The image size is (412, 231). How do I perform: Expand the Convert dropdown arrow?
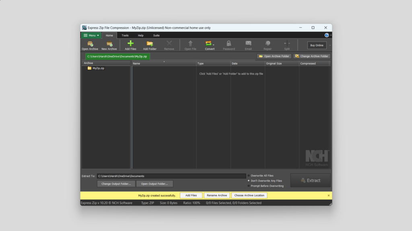coord(214,45)
